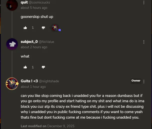Open options menu for quit's comment
This screenshot has width=152, height=129.
coord(144,3)
